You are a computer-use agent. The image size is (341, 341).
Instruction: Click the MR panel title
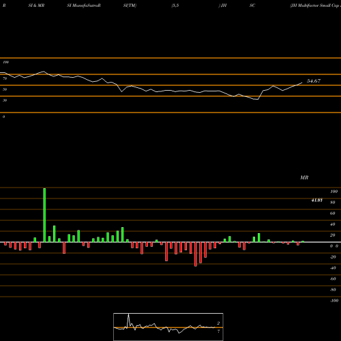(x=304, y=177)
